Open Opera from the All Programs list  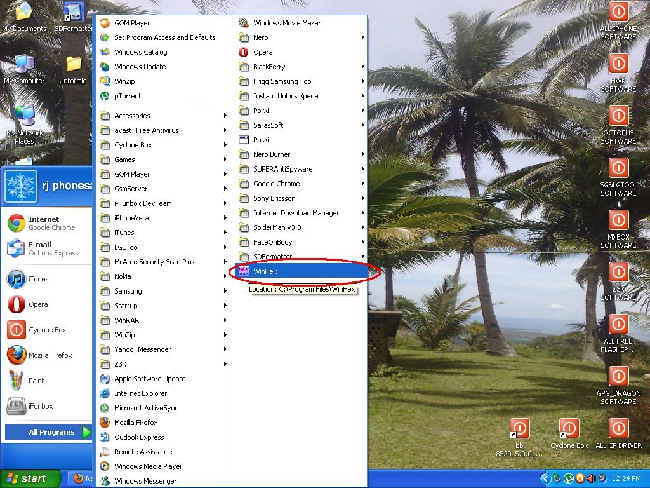[301, 52]
